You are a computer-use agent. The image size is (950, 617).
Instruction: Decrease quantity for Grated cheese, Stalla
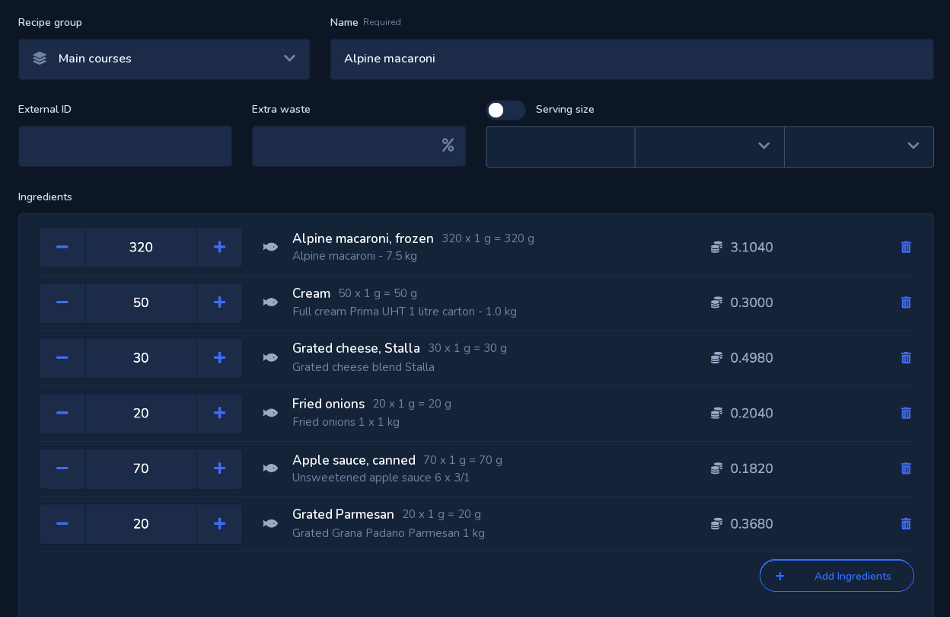62,358
